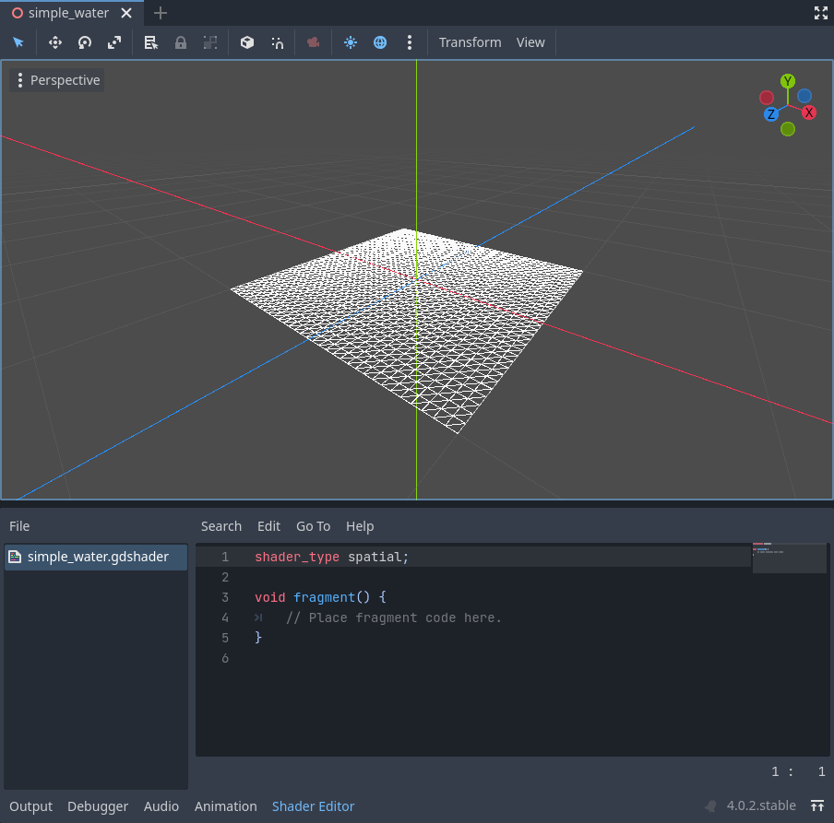Activate the Rotate mode tool
This screenshot has width=834, height=823.
coord(84,42)
